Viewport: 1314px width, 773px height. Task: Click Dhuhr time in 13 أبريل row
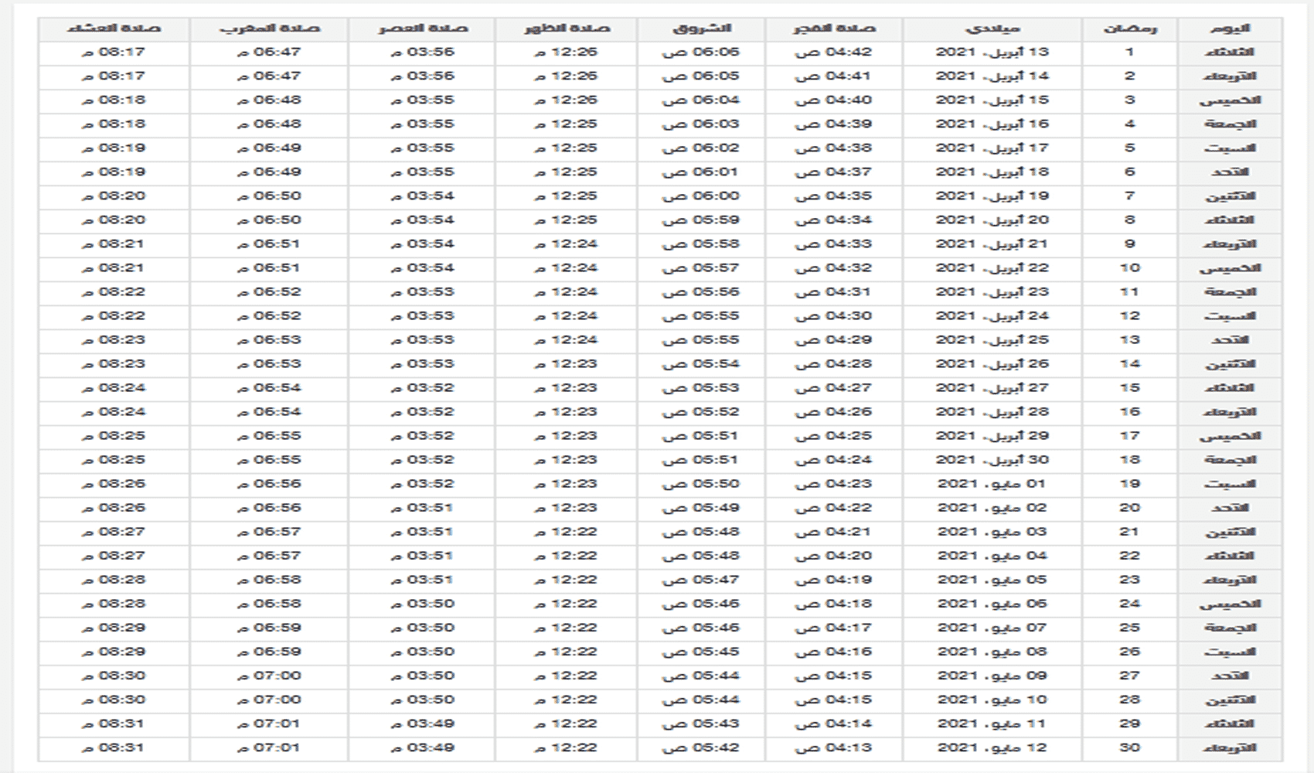pyautogui.click(x=566, y=53)
